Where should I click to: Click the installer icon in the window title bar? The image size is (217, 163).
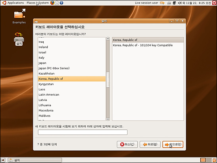(x=36, y=21)
